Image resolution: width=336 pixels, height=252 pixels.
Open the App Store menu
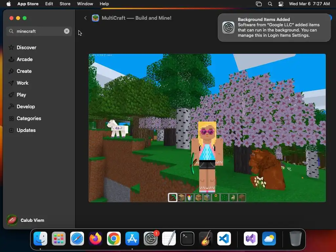[x=28, y=4]
